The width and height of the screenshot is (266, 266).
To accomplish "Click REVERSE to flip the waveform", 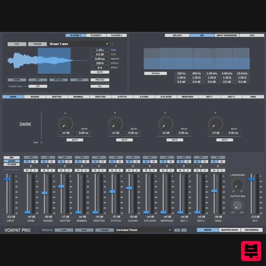I will (59, 79).
